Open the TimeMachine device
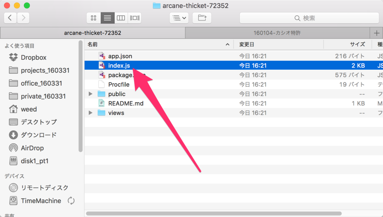The height and width of the screenshot is (217, 383). [35, 201]
